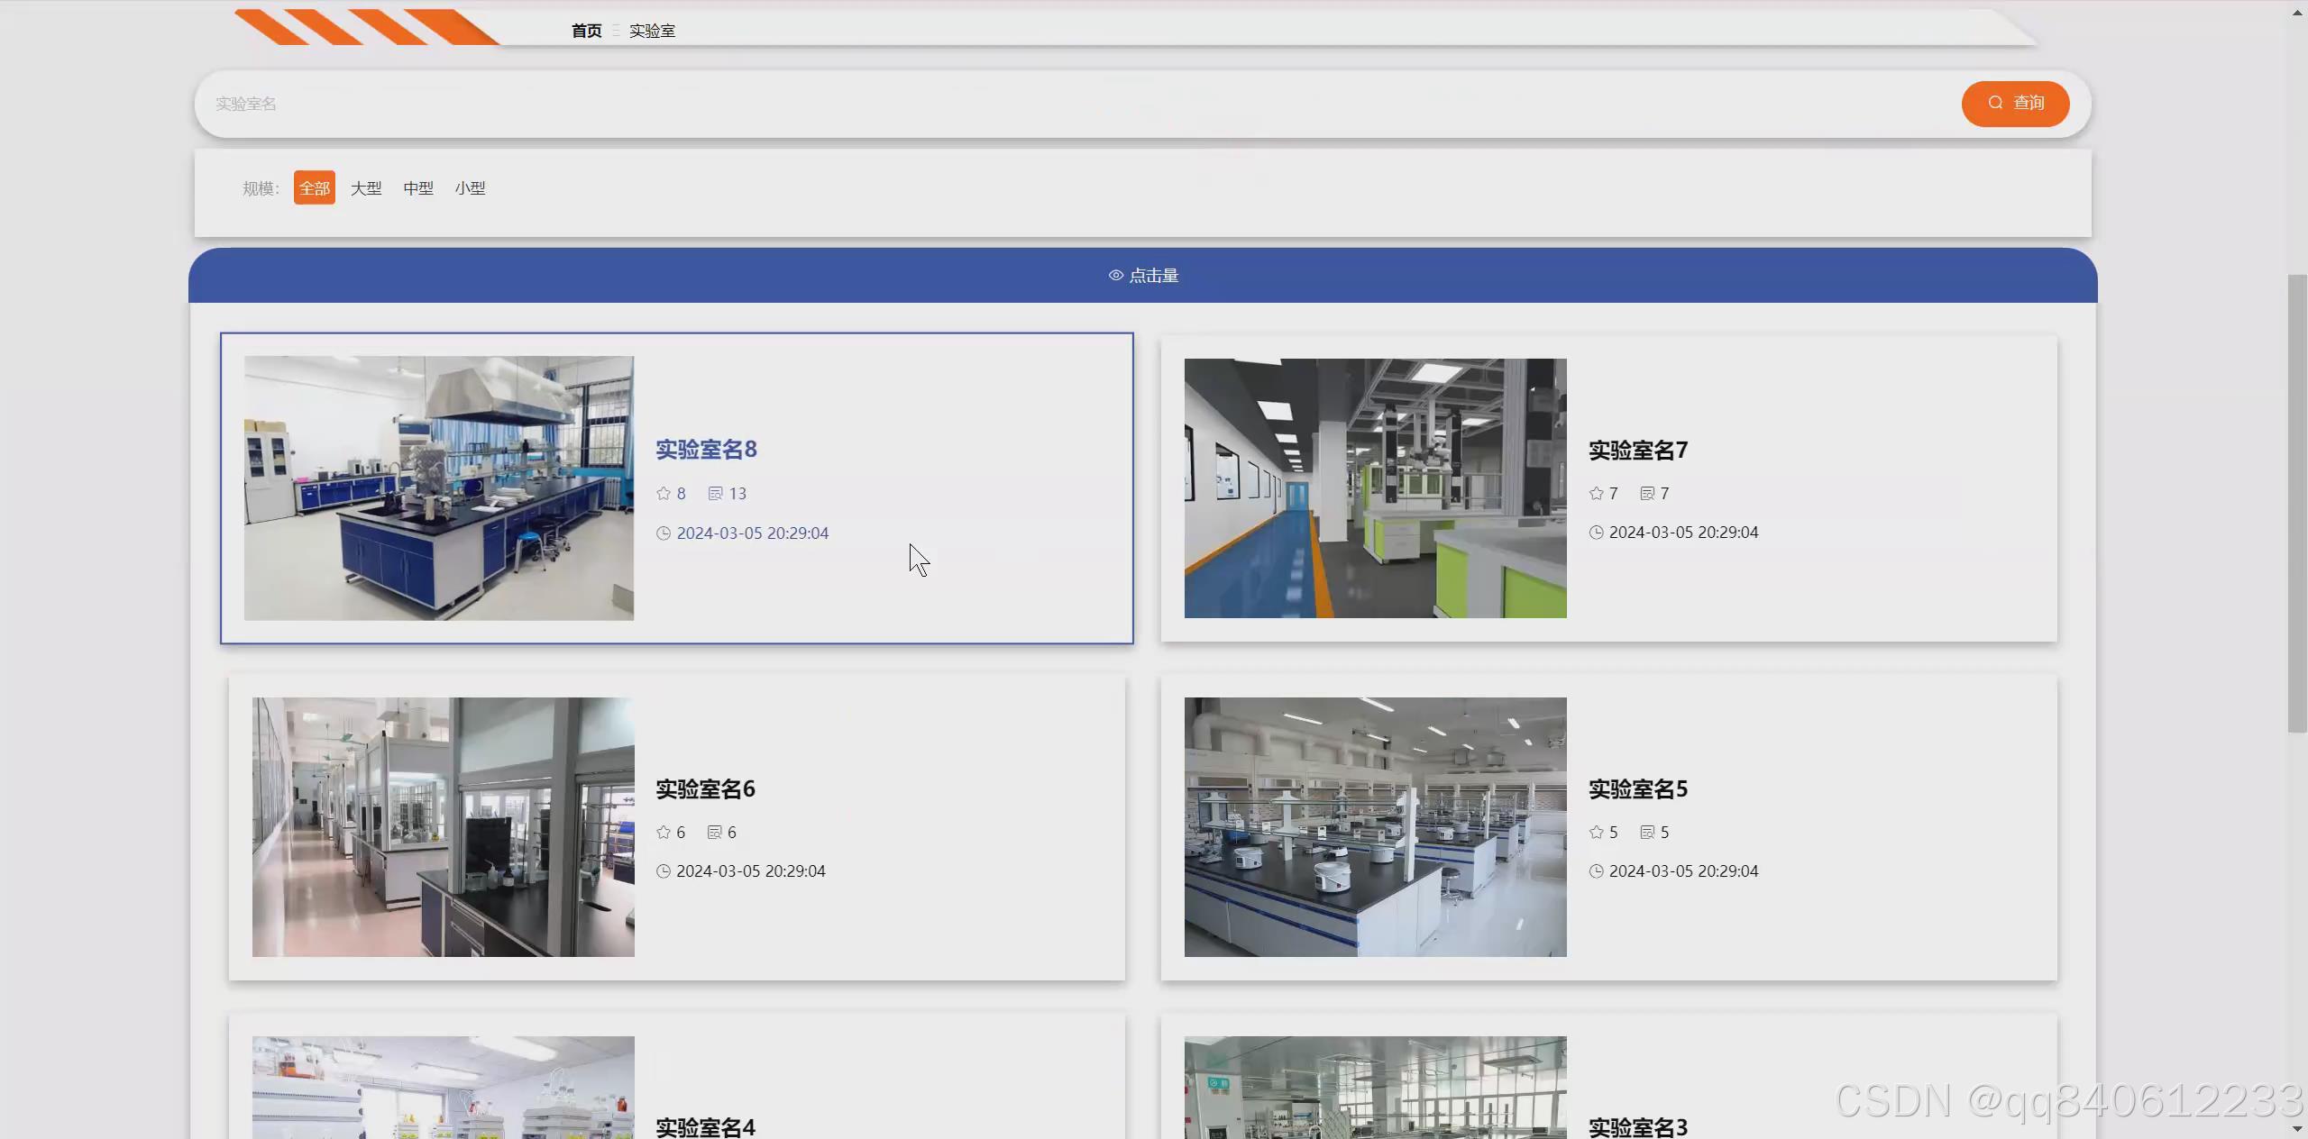The width and height of the screenshot is (2308, 1139).
Task: Filter labs by 小型 scale
Action: pyautogui.click(x=471, y=187)
